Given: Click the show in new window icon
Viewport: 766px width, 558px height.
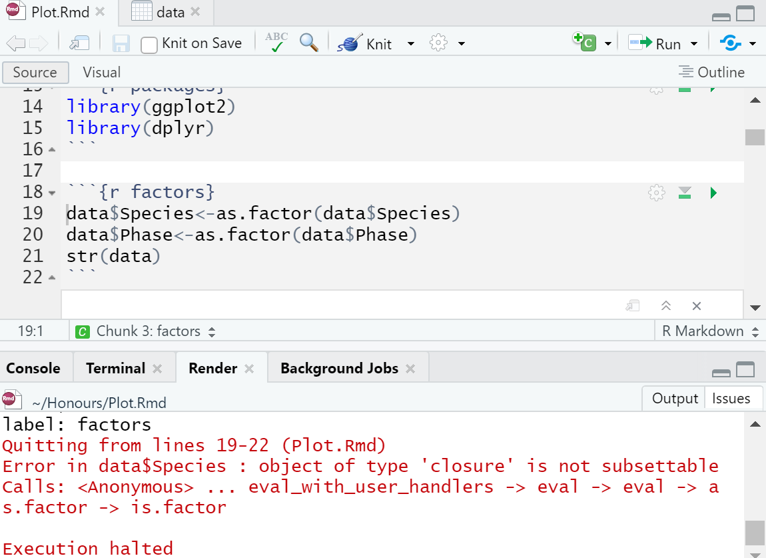Looking at the screenshot, I should click(x=79, y=44).
